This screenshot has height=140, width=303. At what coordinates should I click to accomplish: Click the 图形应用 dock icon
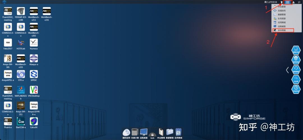tap(126, 132)
